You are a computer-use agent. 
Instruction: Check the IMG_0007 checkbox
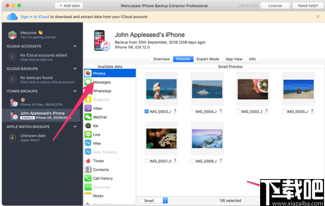pyautogui.click(x=147, y=161)
